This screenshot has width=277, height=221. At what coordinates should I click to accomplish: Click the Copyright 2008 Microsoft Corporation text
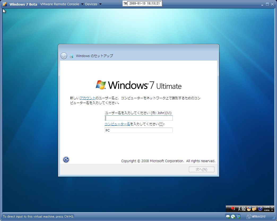point(168,161)
